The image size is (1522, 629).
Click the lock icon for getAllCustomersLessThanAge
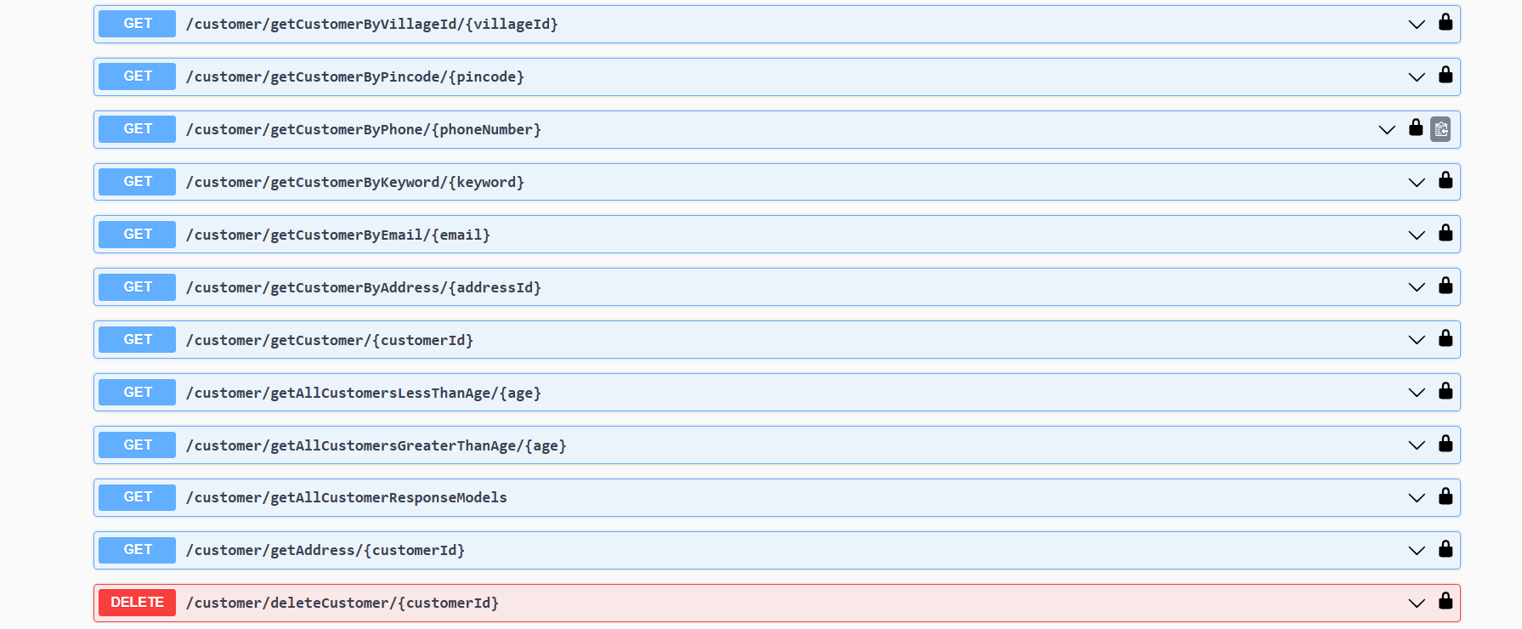[x=1446, y=391]
